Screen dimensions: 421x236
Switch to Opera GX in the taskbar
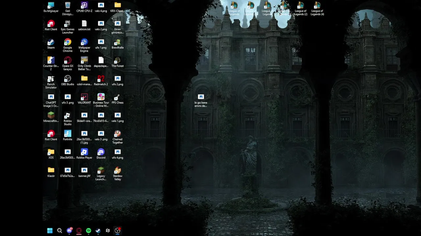[x=79, y=231]
